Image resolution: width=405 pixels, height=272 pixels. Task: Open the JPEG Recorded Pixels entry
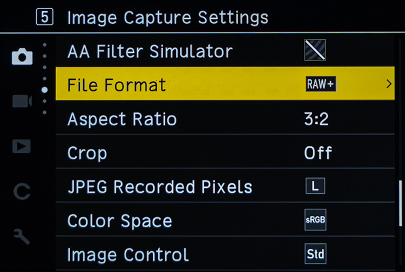[x=160, y=187]
